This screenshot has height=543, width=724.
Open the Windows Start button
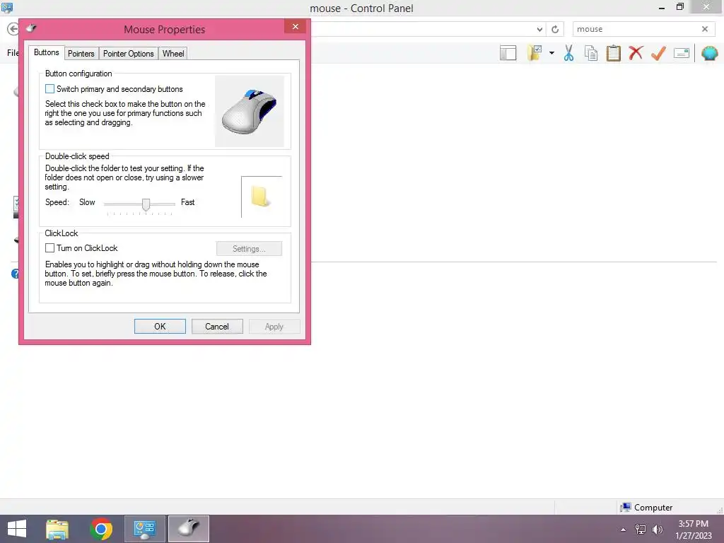click(17, 529)
